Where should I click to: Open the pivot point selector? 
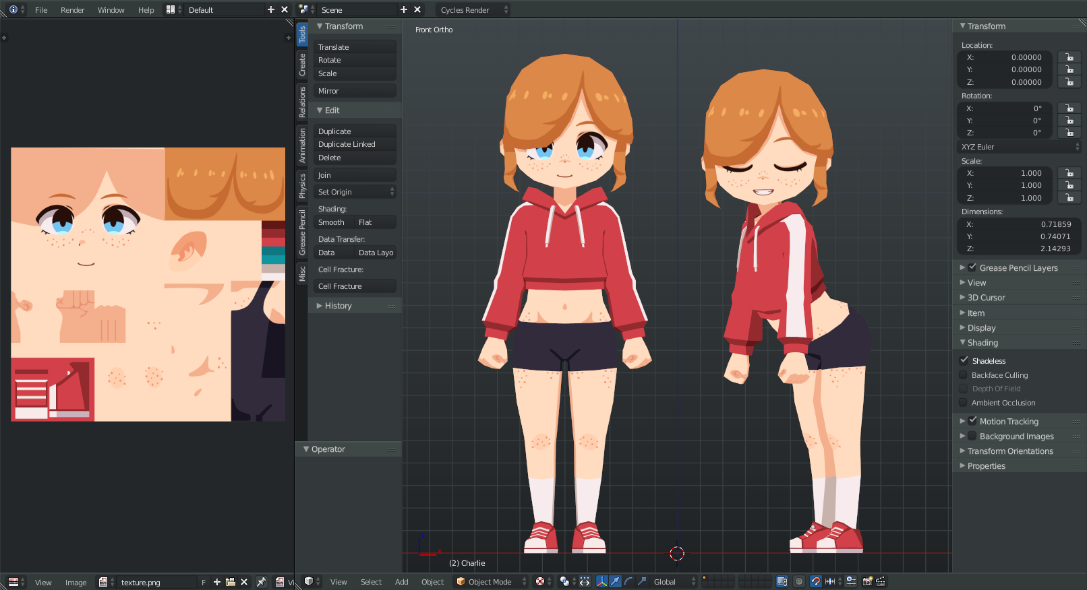coord(568,581)
